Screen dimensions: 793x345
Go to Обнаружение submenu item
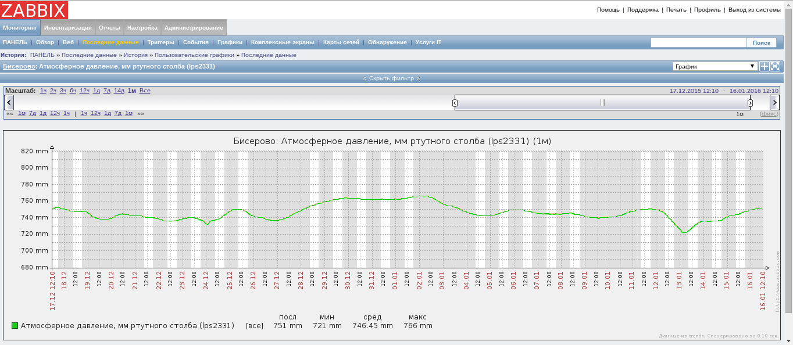pyautogui.click(x=387, y=42)
